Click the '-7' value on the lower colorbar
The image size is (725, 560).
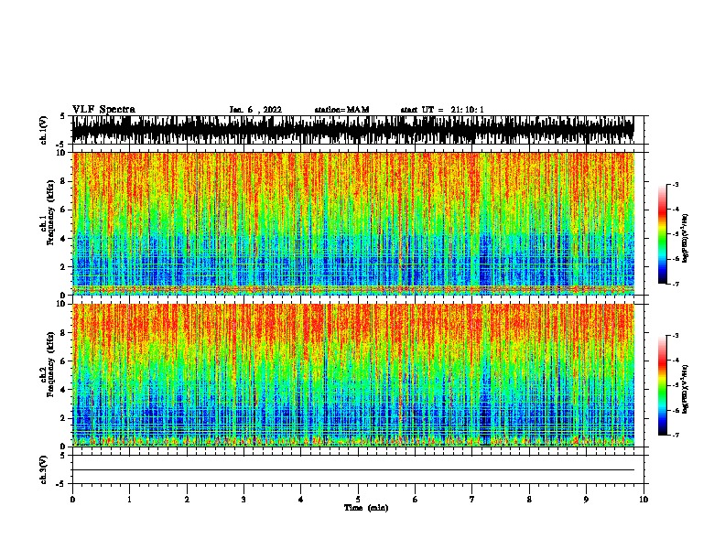(x=675, y=436)
